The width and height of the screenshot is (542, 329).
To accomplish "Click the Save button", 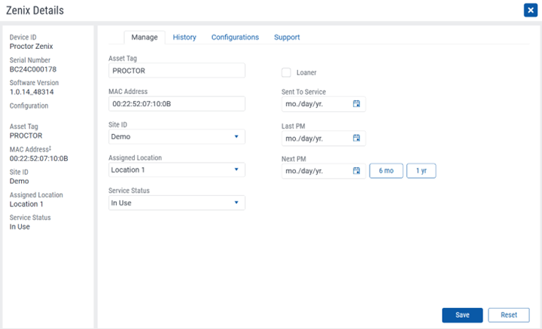I will click(x=462, y=315).
